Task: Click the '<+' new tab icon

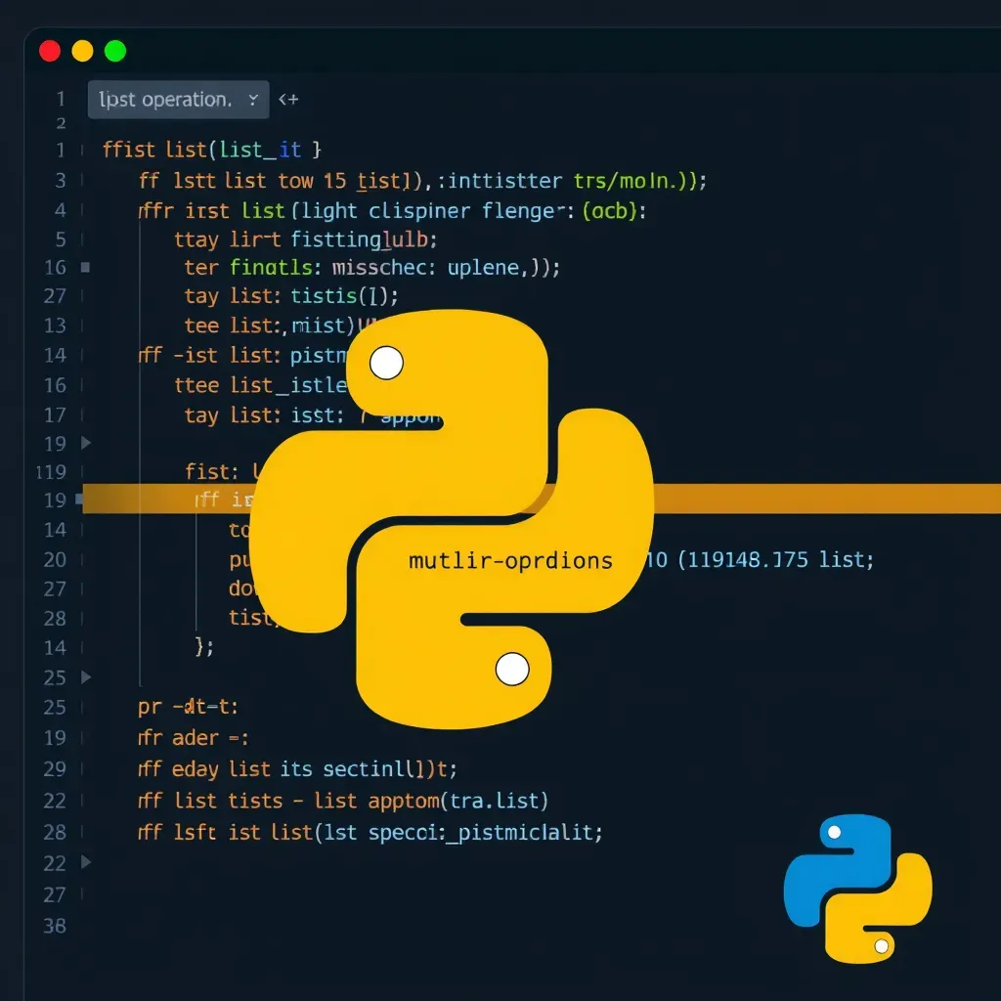Action: tap(288, 100)
